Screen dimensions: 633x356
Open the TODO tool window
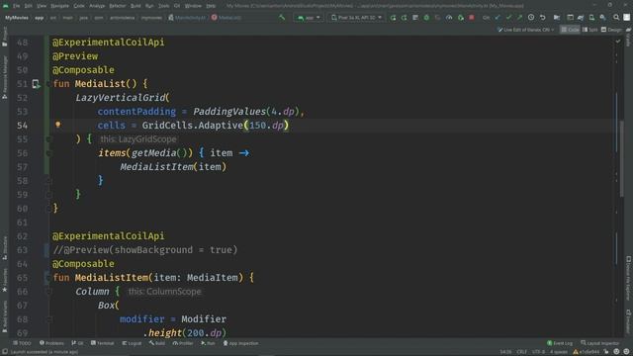tap(22, 343)
